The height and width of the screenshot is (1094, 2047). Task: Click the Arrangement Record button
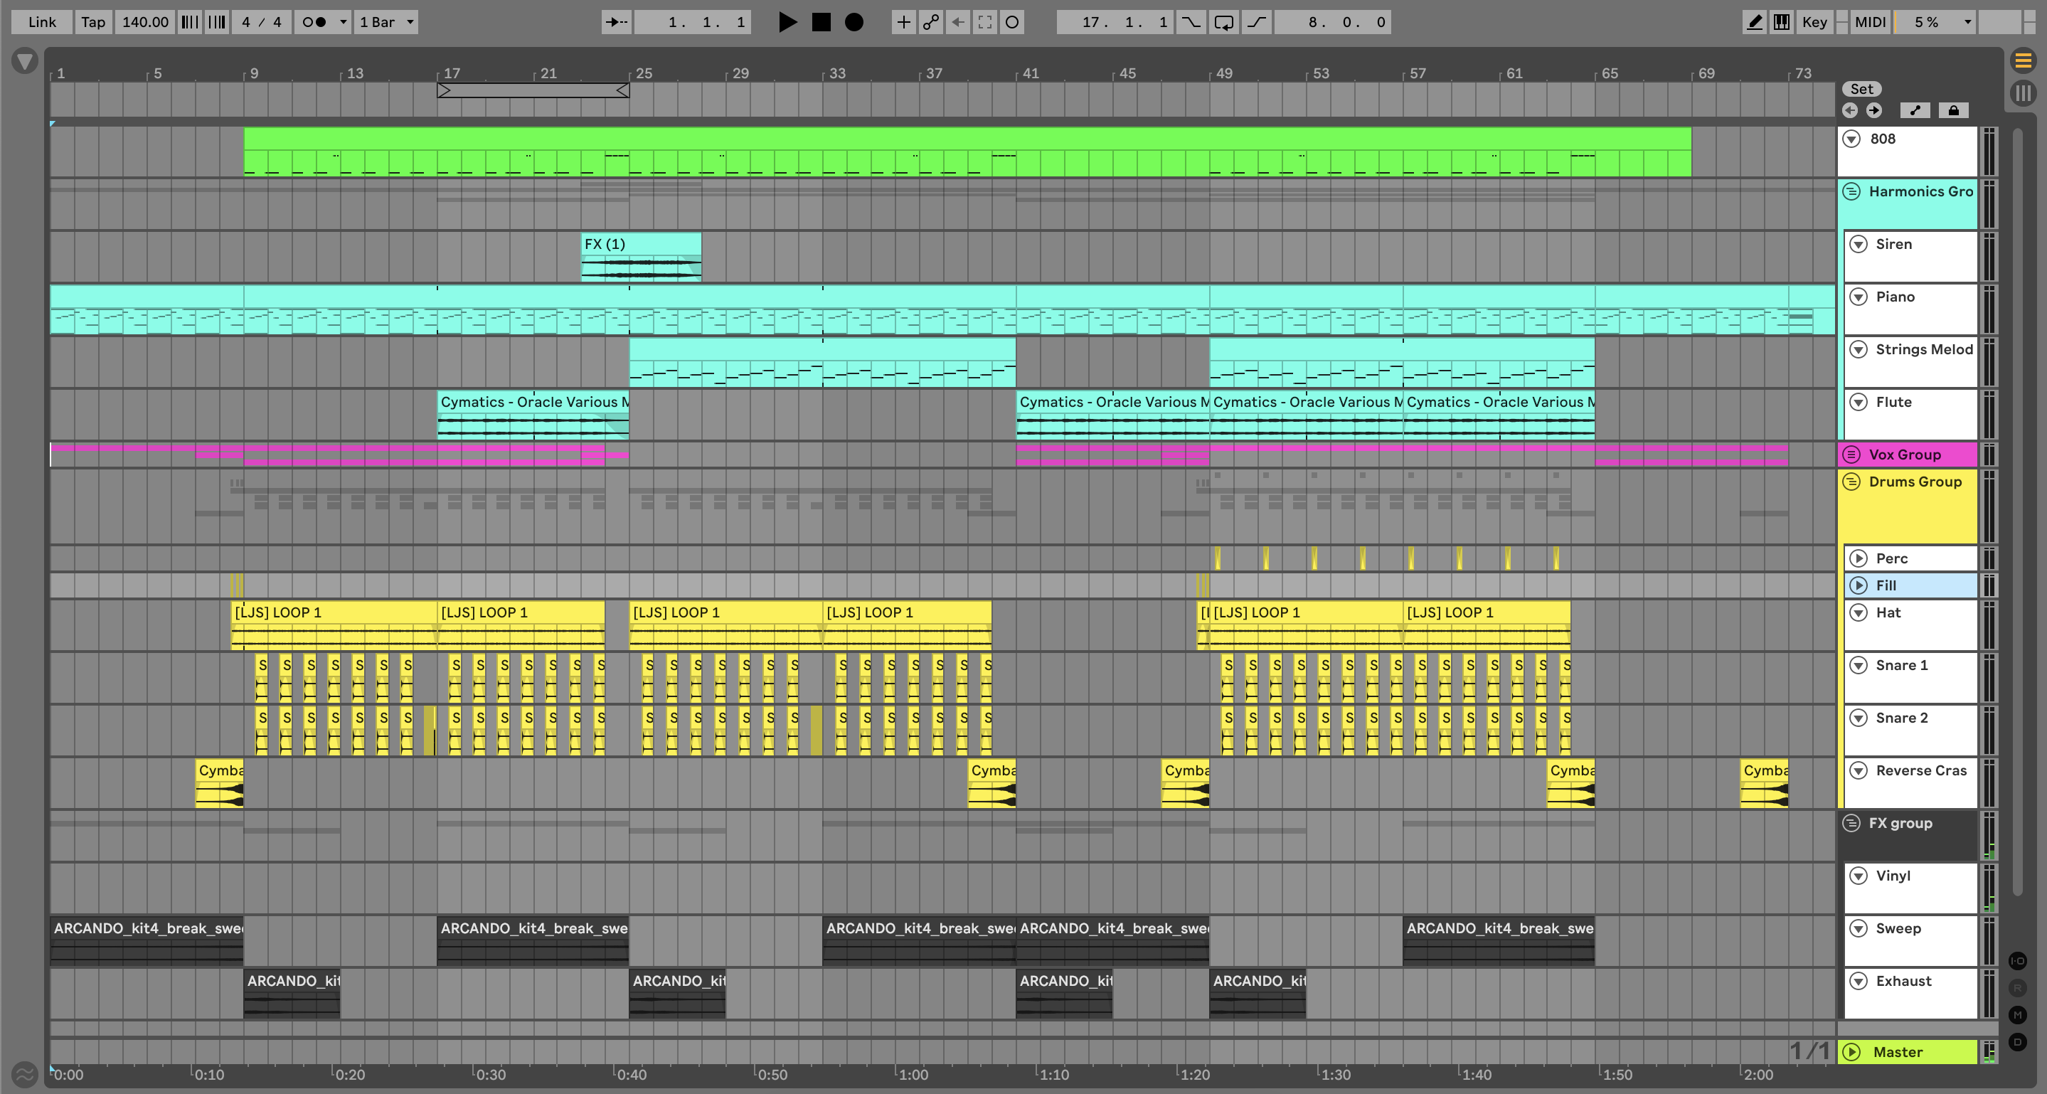tap(854, 22)
